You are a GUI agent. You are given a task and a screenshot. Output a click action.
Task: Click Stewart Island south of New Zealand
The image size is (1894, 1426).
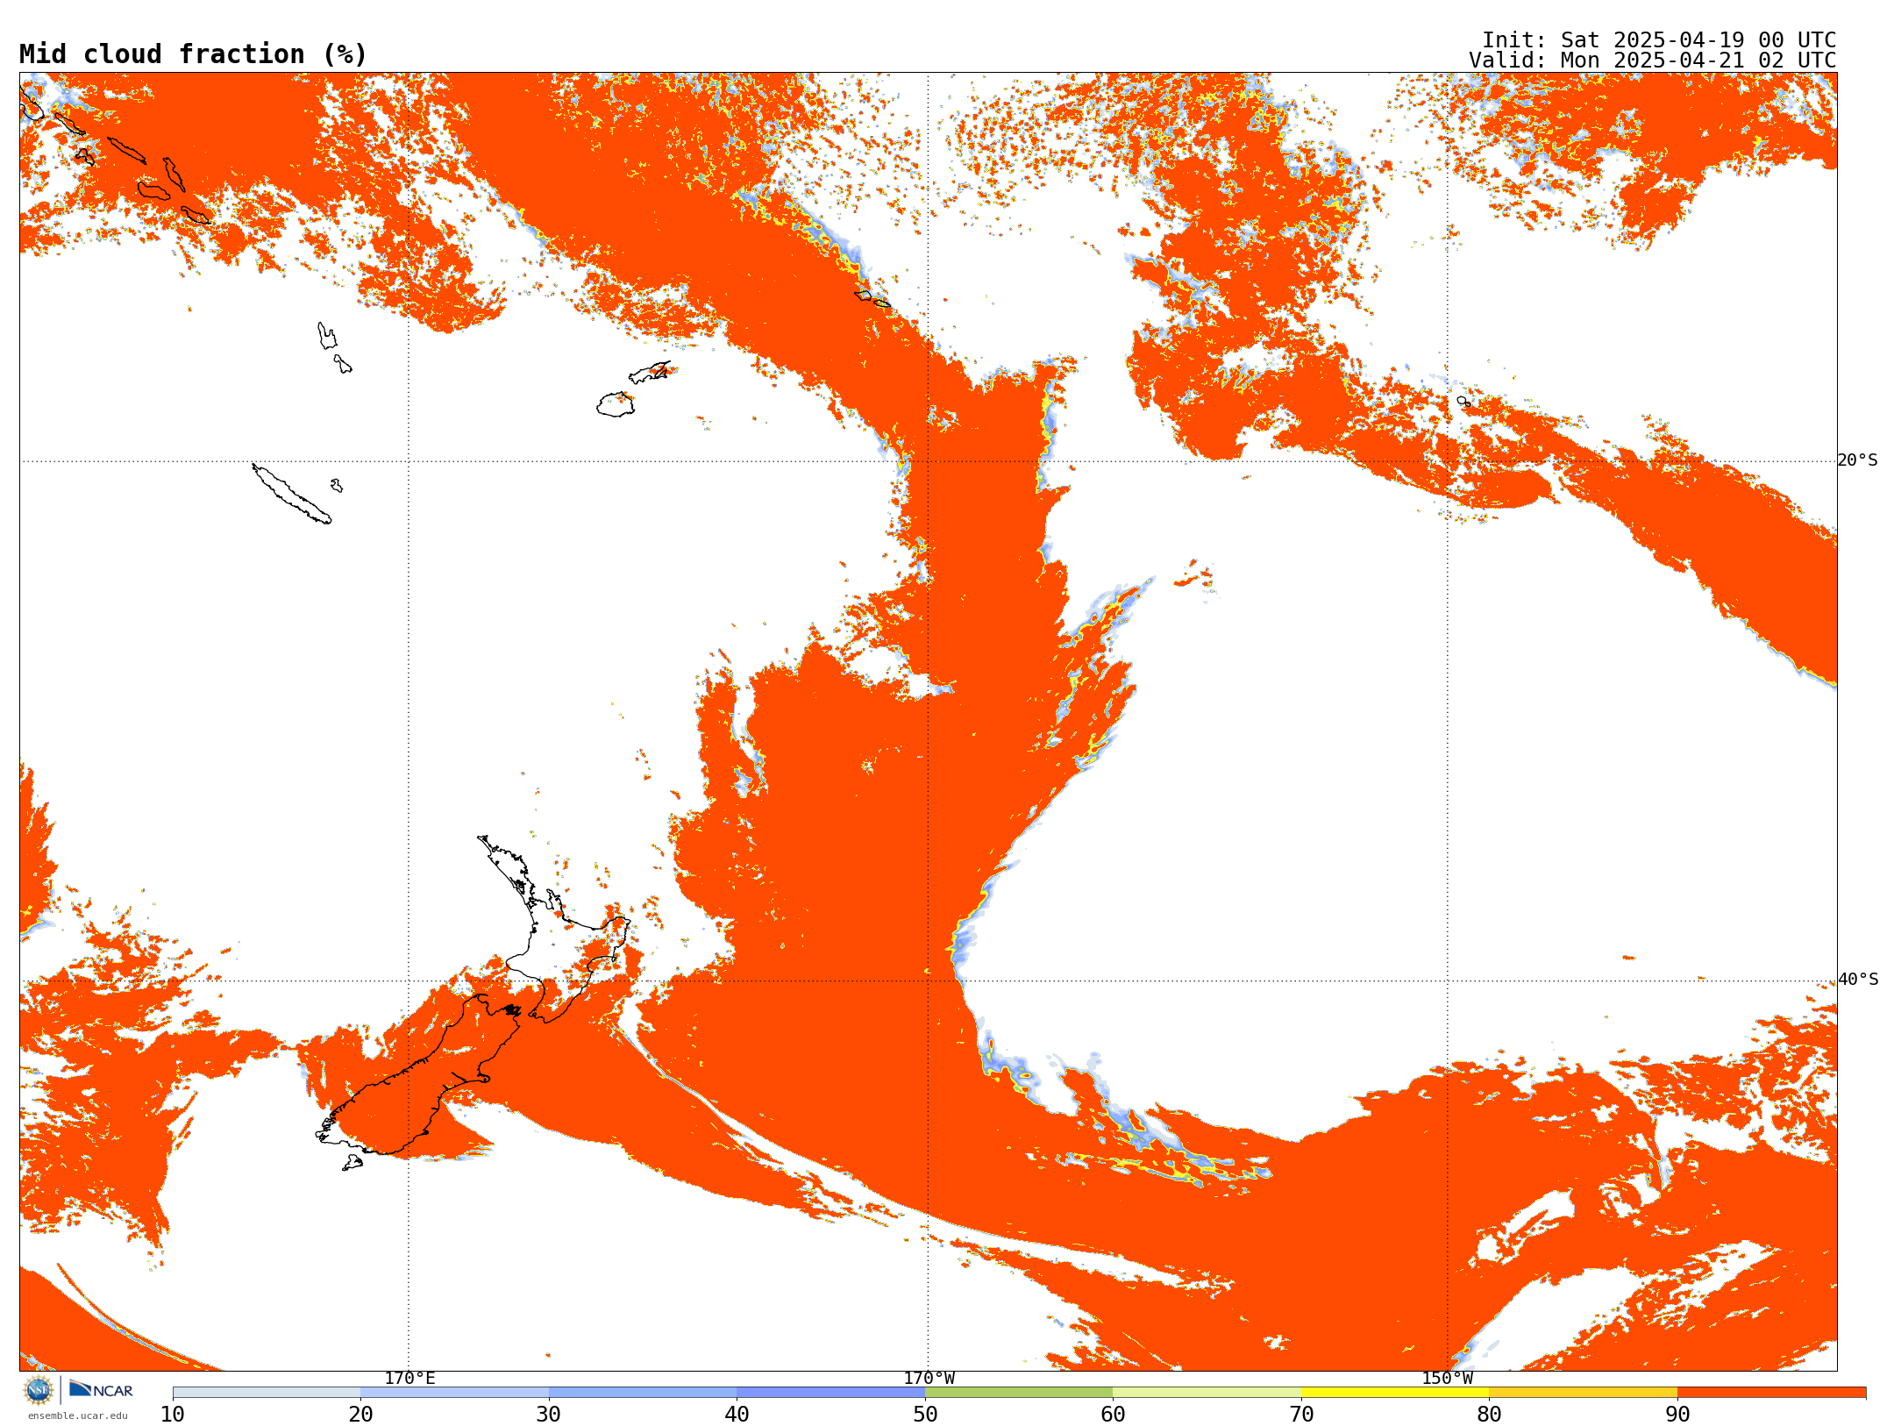click(352, 1163)
